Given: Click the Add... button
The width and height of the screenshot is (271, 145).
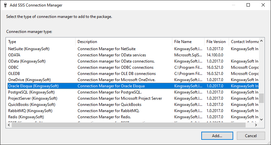Looking at the screenshot, I should (x=217, y=136).
